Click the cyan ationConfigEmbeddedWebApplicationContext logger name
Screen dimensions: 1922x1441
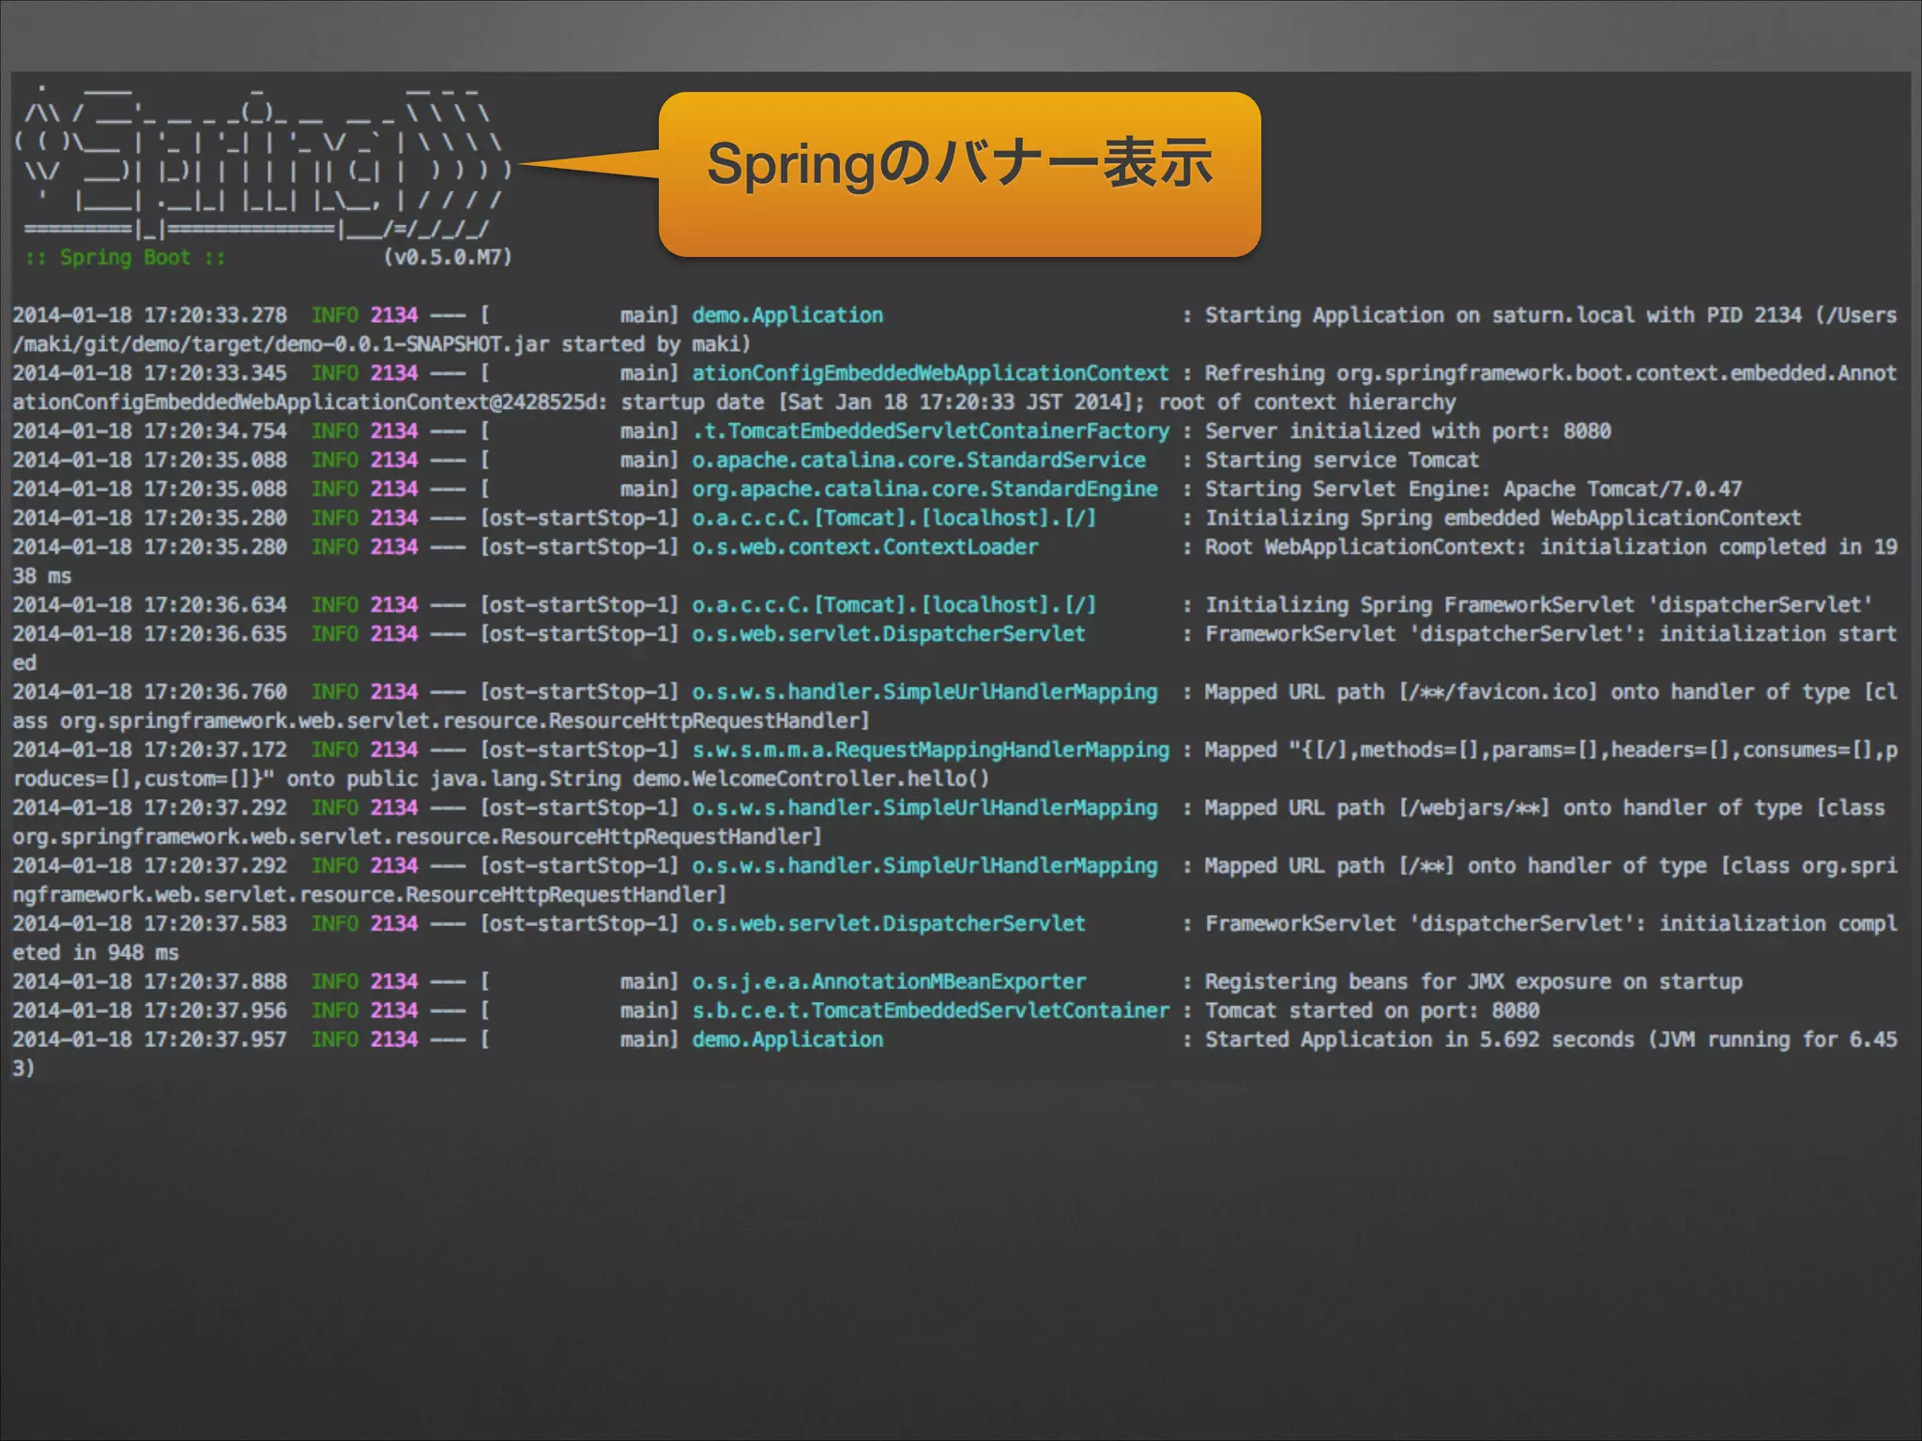[930, 373]
